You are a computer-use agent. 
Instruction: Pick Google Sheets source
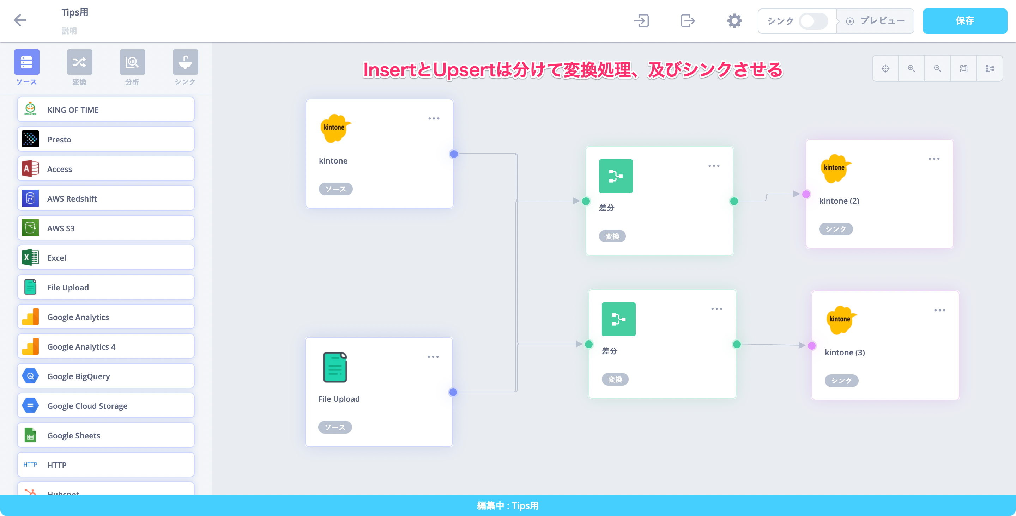(106, 435)
